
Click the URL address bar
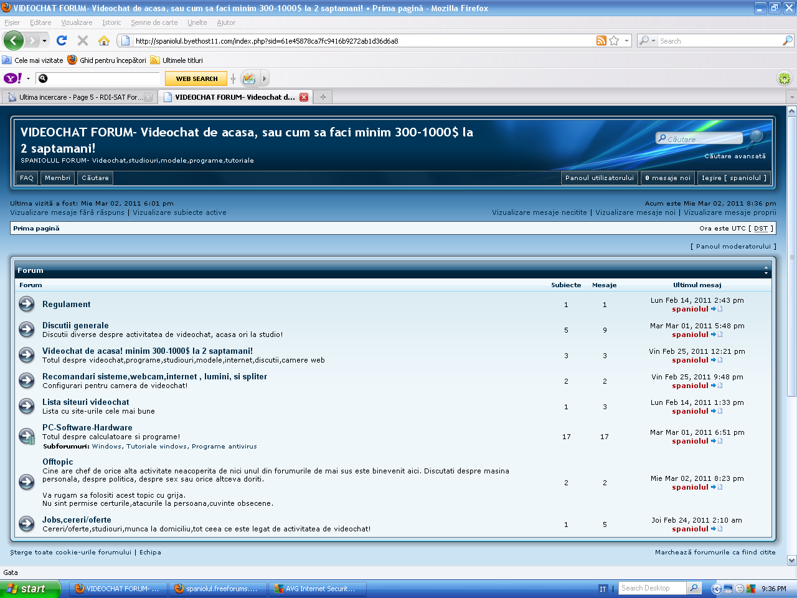click(364, 40)
